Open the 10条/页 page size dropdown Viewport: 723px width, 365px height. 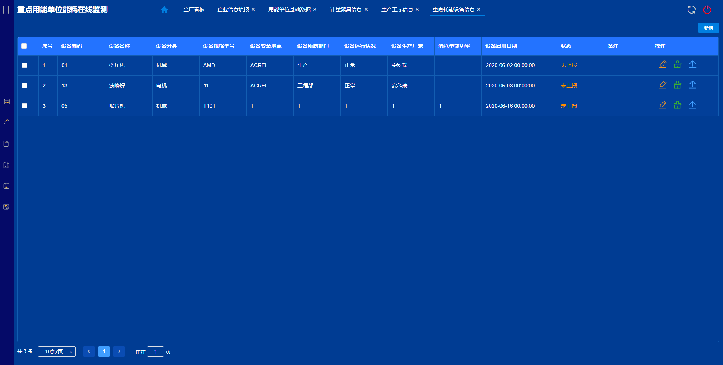click(x=57, y=351)
